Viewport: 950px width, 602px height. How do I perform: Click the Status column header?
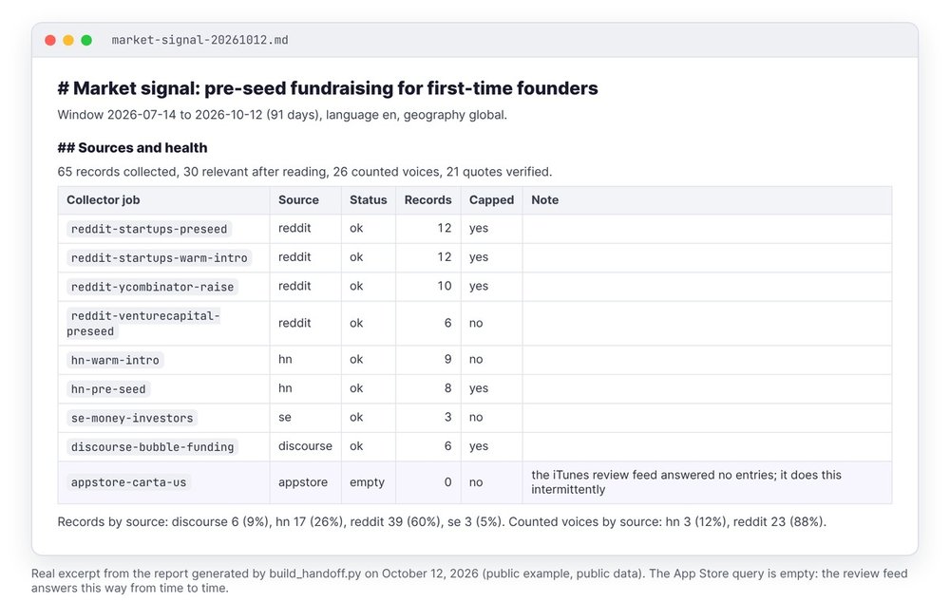coord(368,199)
